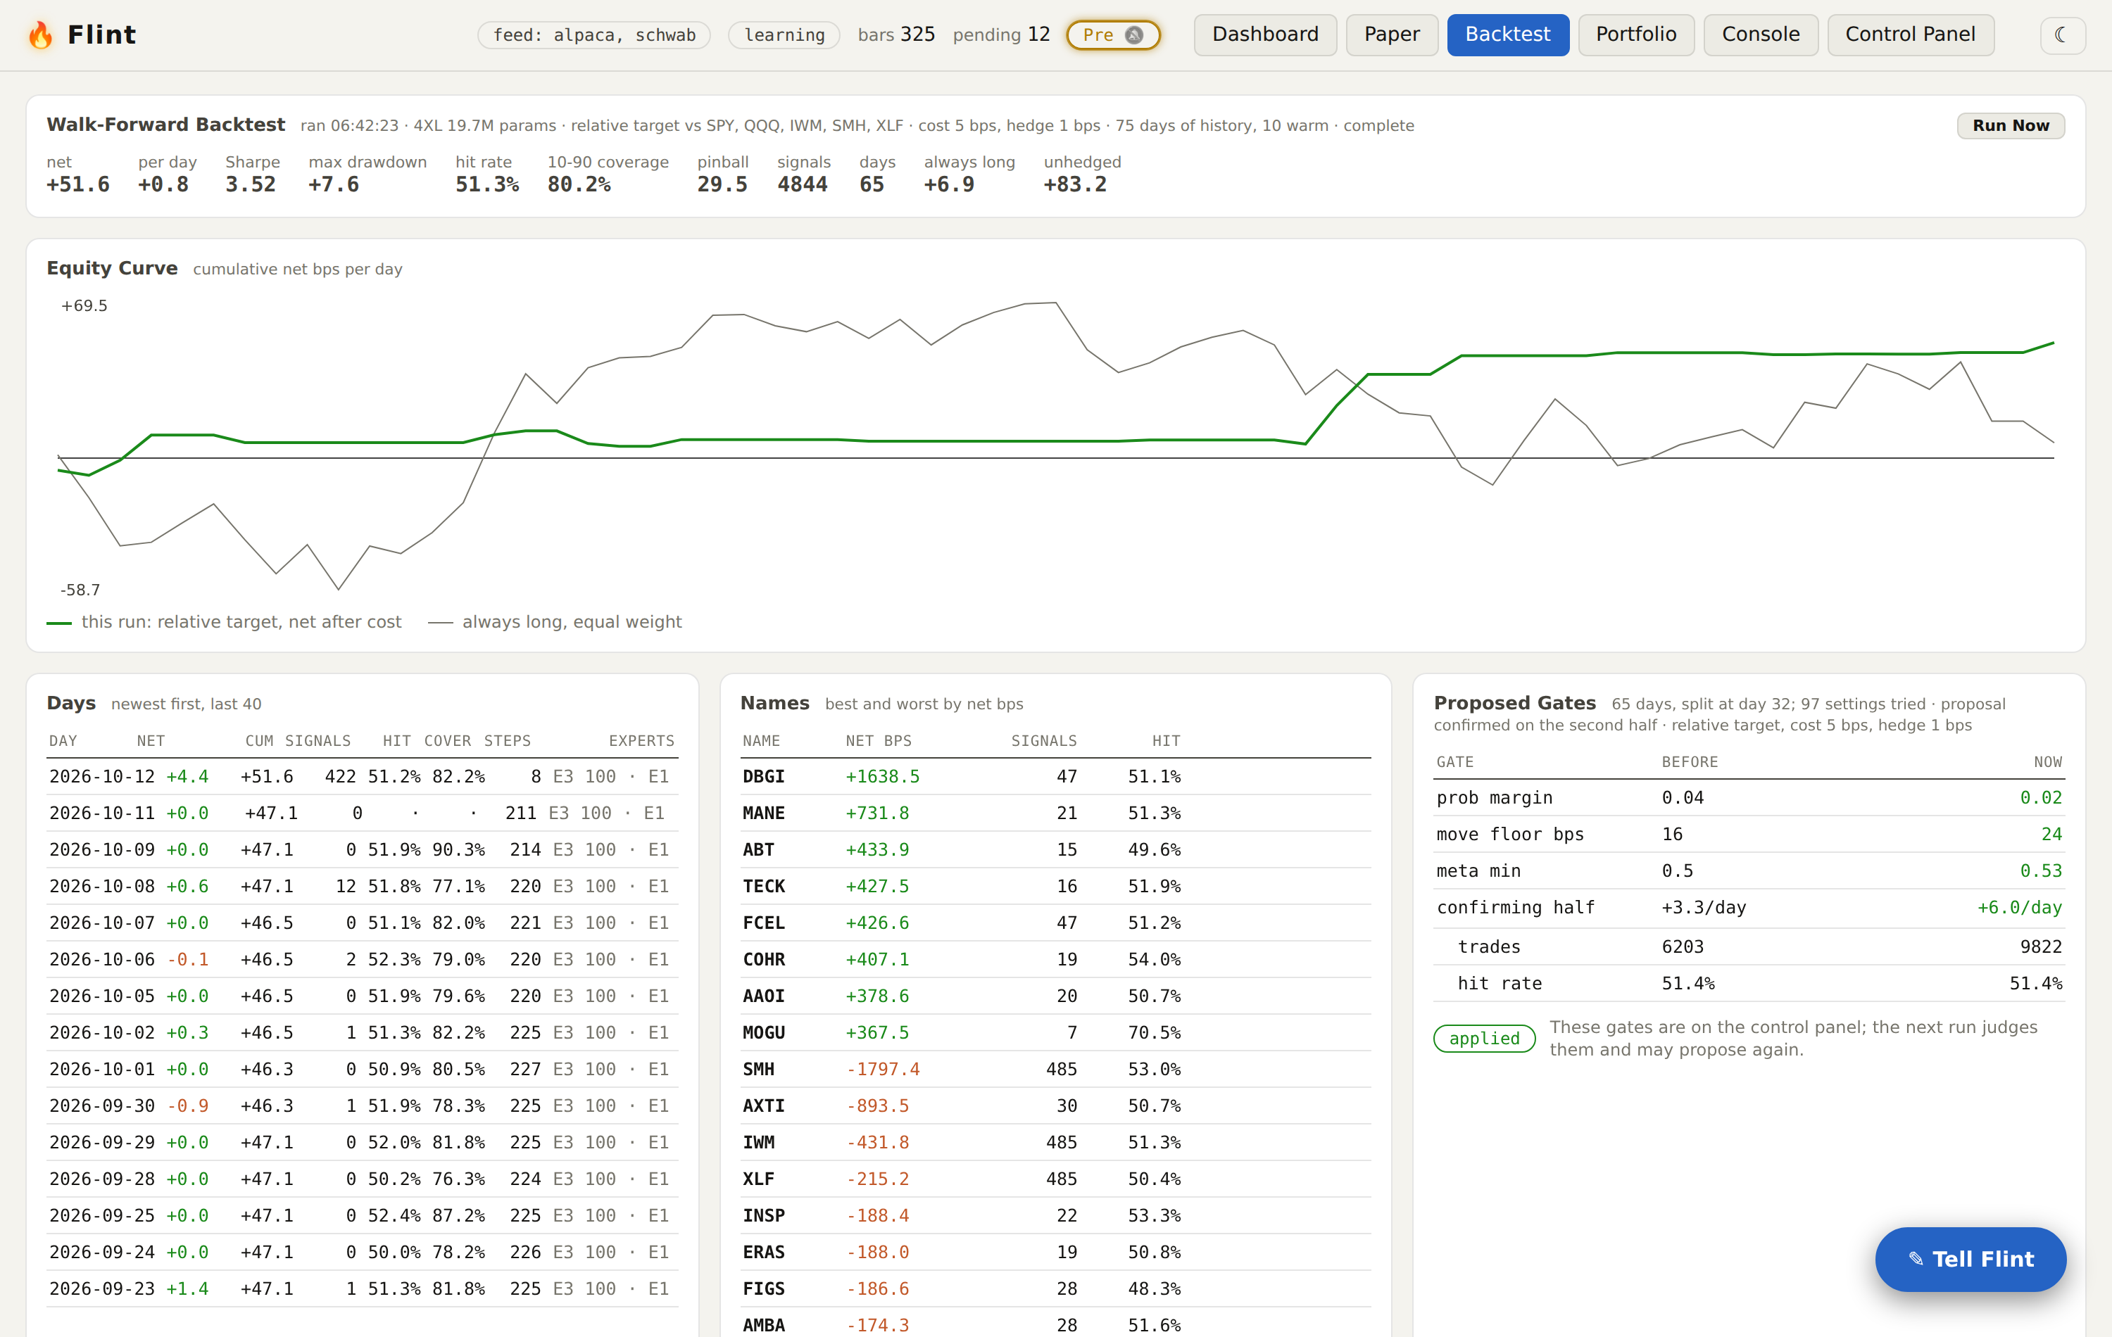Select the 2026-10-06 day row
The height and width of the screenshot is (1337, 2112).
361,959
